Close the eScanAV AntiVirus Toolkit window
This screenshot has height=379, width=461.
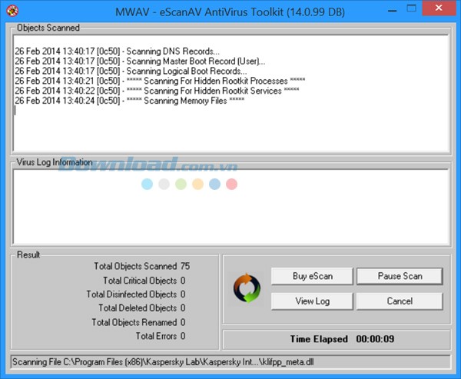point(439,8)
